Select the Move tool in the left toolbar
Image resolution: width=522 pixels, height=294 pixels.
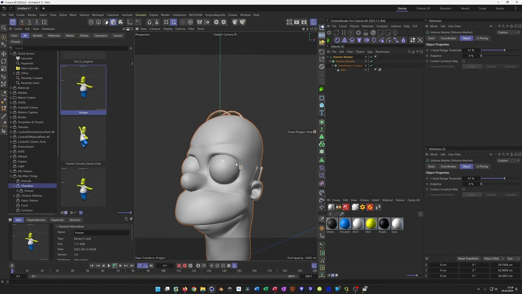coord(4,54)
